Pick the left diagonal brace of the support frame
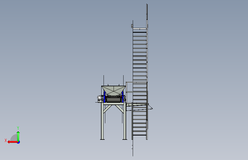The width and height of the screenshot is (248, 160). (108, 109)
